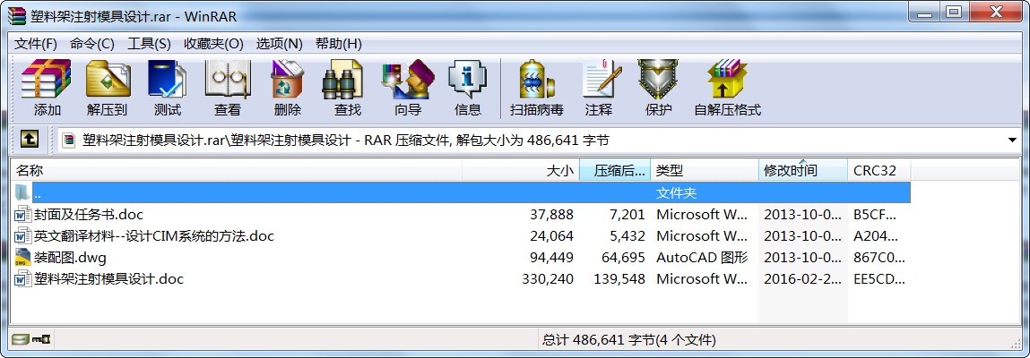The height and width of the screenshot is (358, 1030).
Task: Click size value 330,240
Action: tap(548, 278)
